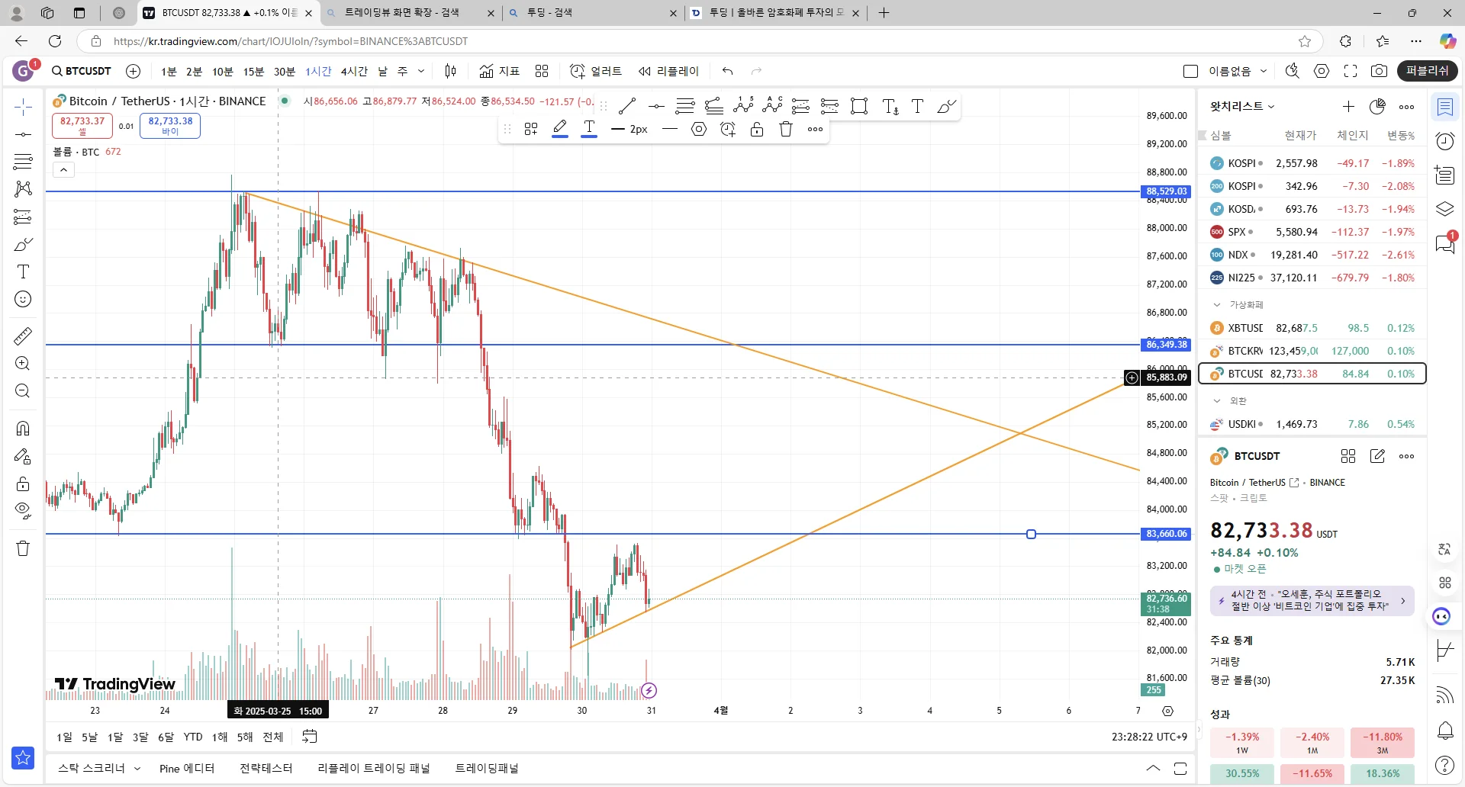Click the 퍼블리쉬 button
Image resolution: width=1465 pixels, height=787 pixels.
1428,71
